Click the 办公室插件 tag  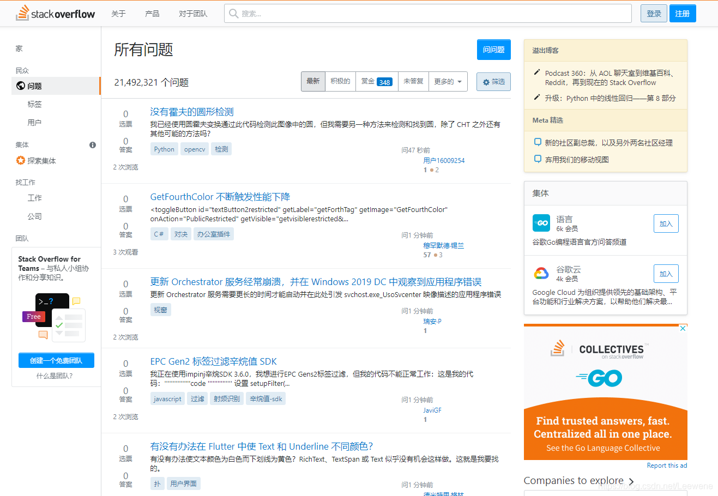click(214, 234)
